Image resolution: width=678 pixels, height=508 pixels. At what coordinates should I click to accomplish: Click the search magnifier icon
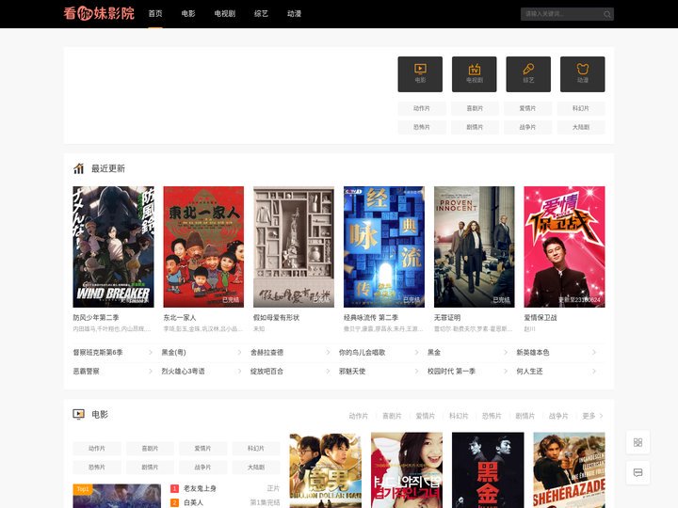[607, 14]
